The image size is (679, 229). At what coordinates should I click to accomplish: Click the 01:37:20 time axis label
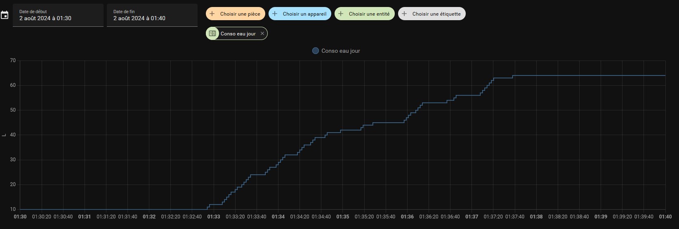coord(493,217)
